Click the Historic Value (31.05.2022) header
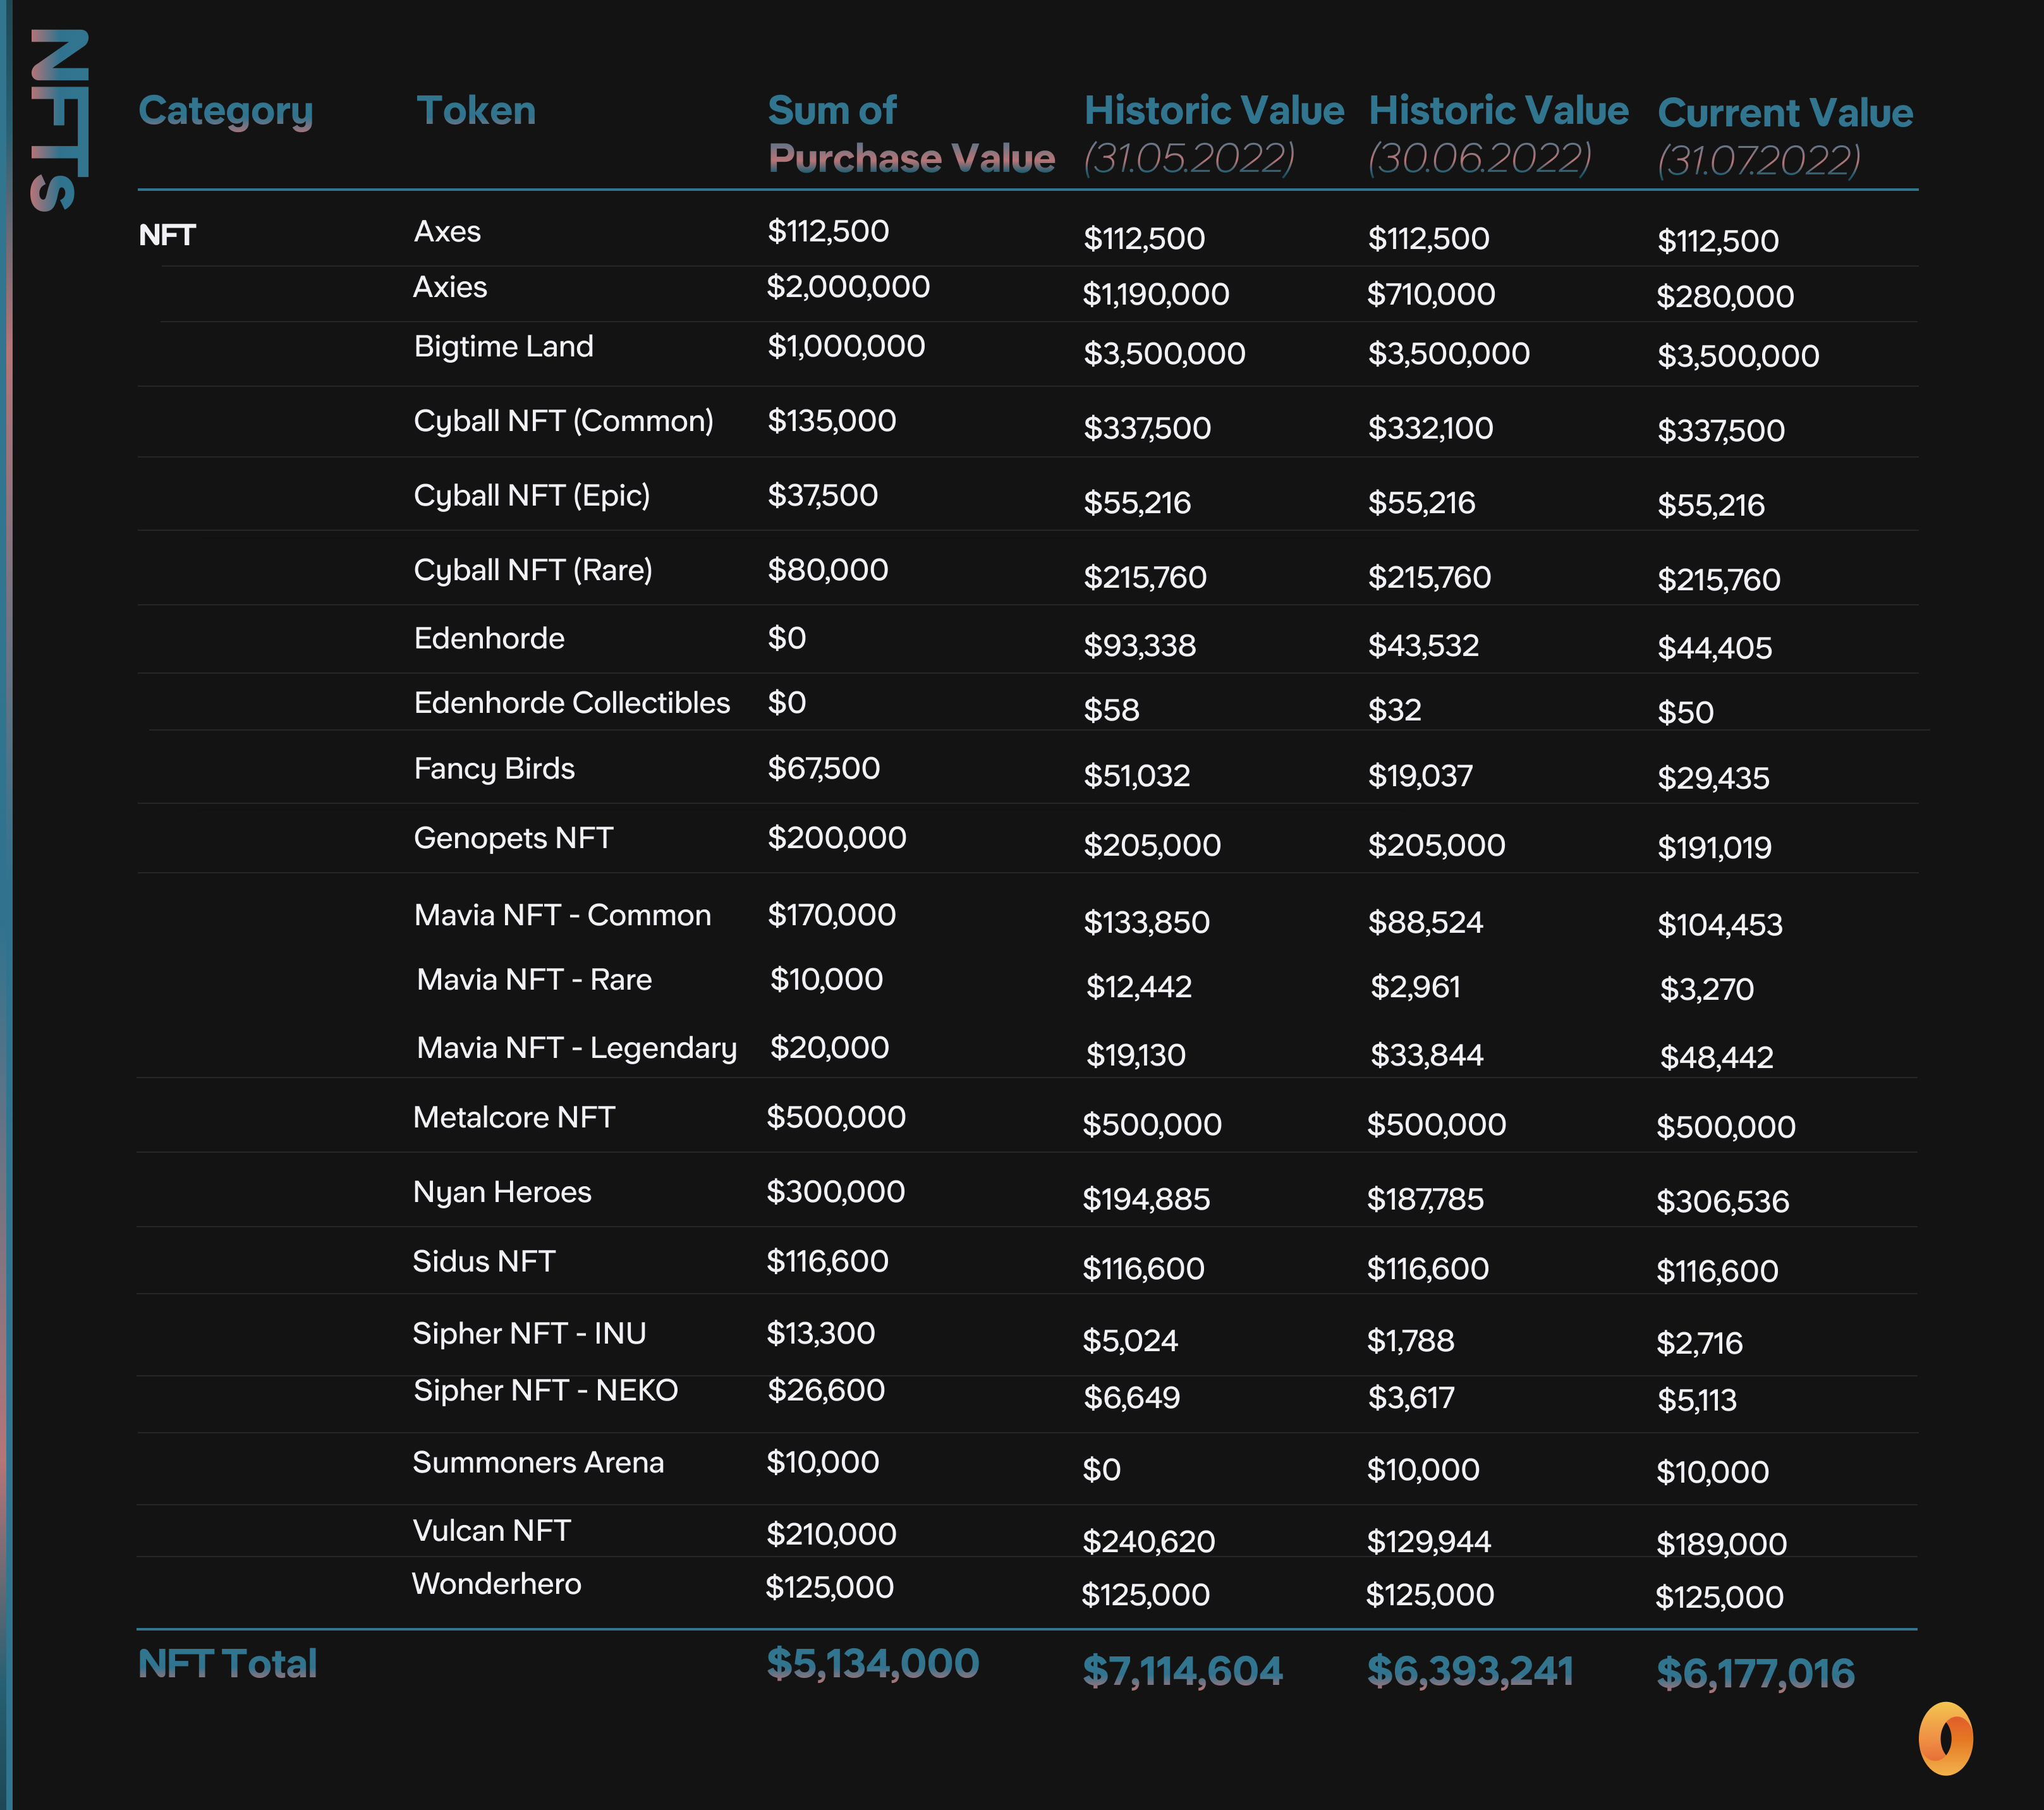Screen dimensions: 2044x1810 click(x=1214, y=134)
